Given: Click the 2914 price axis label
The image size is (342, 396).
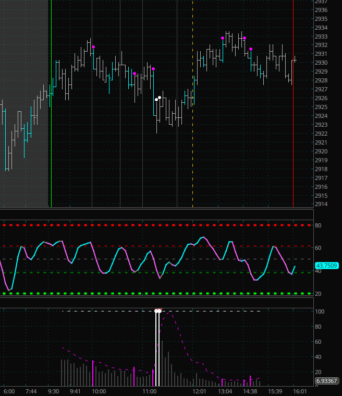Looking at the screenshot, I should click(x=321, y=204).
